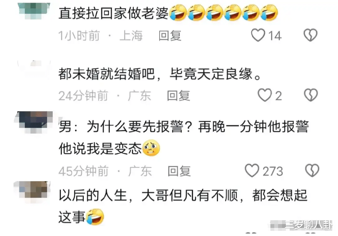
Task: Like the comment with 273 likes
Action: pyautogui.click(x=252, y=171)
